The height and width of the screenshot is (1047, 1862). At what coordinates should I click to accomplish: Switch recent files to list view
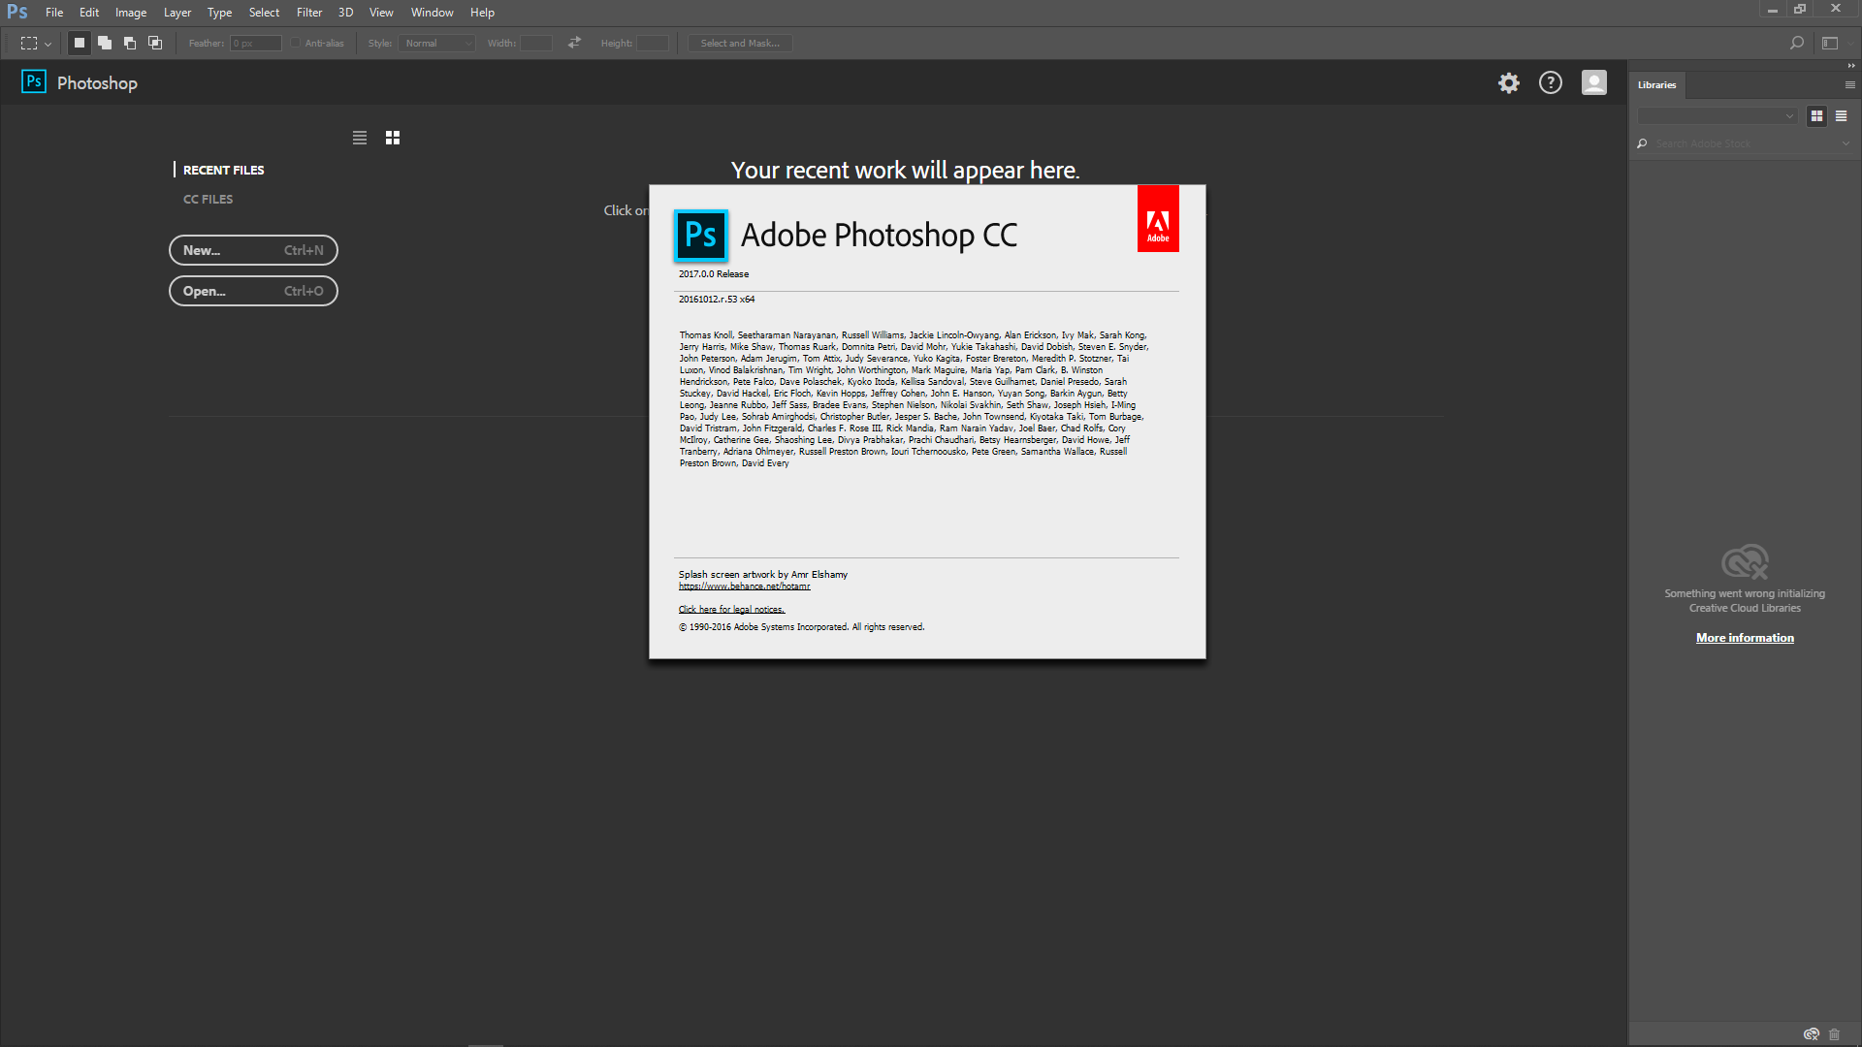pos(360,138)
